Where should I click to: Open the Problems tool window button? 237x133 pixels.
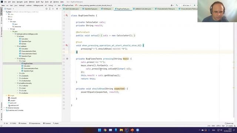[x=22, y=123]
